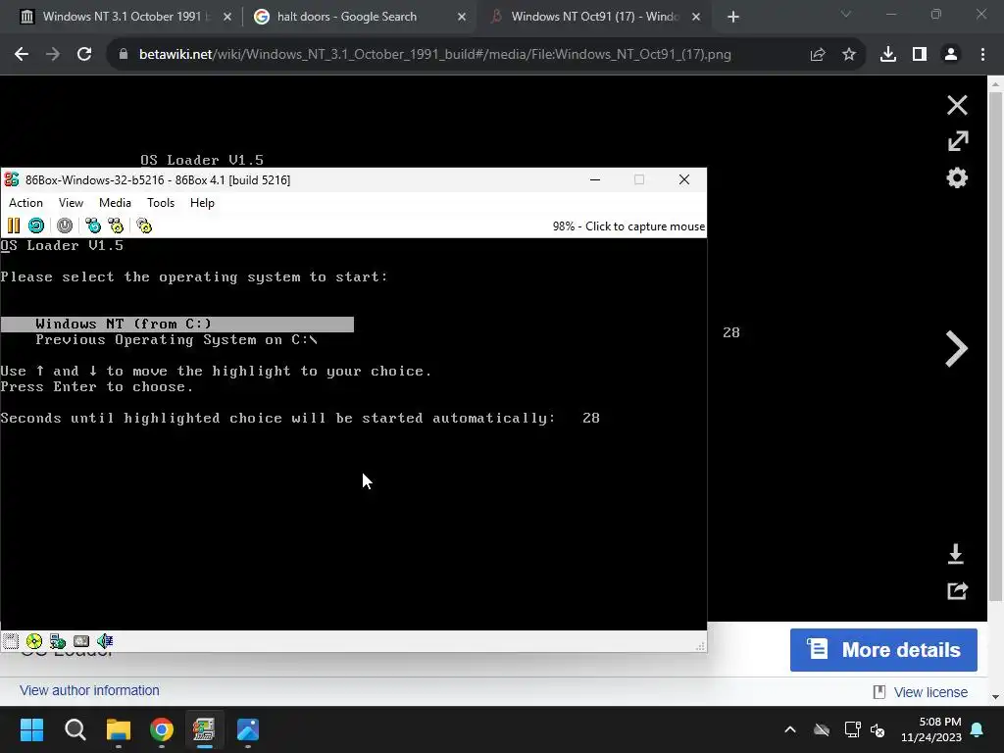1004x753 pixels.
Task: Click the Chrome taskbar icon
Action: coord(162,729)
